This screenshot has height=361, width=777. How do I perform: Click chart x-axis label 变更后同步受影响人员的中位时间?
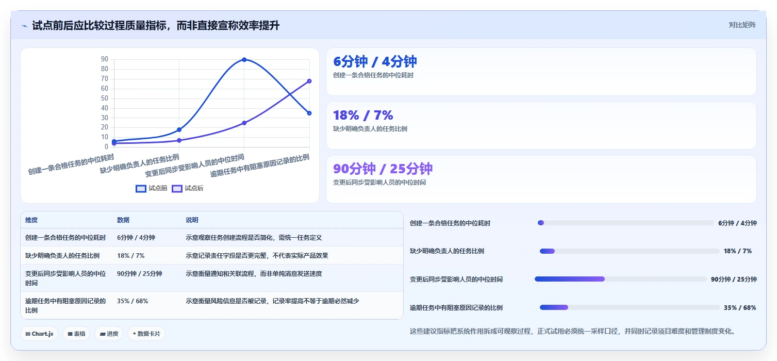pos(194,165)
